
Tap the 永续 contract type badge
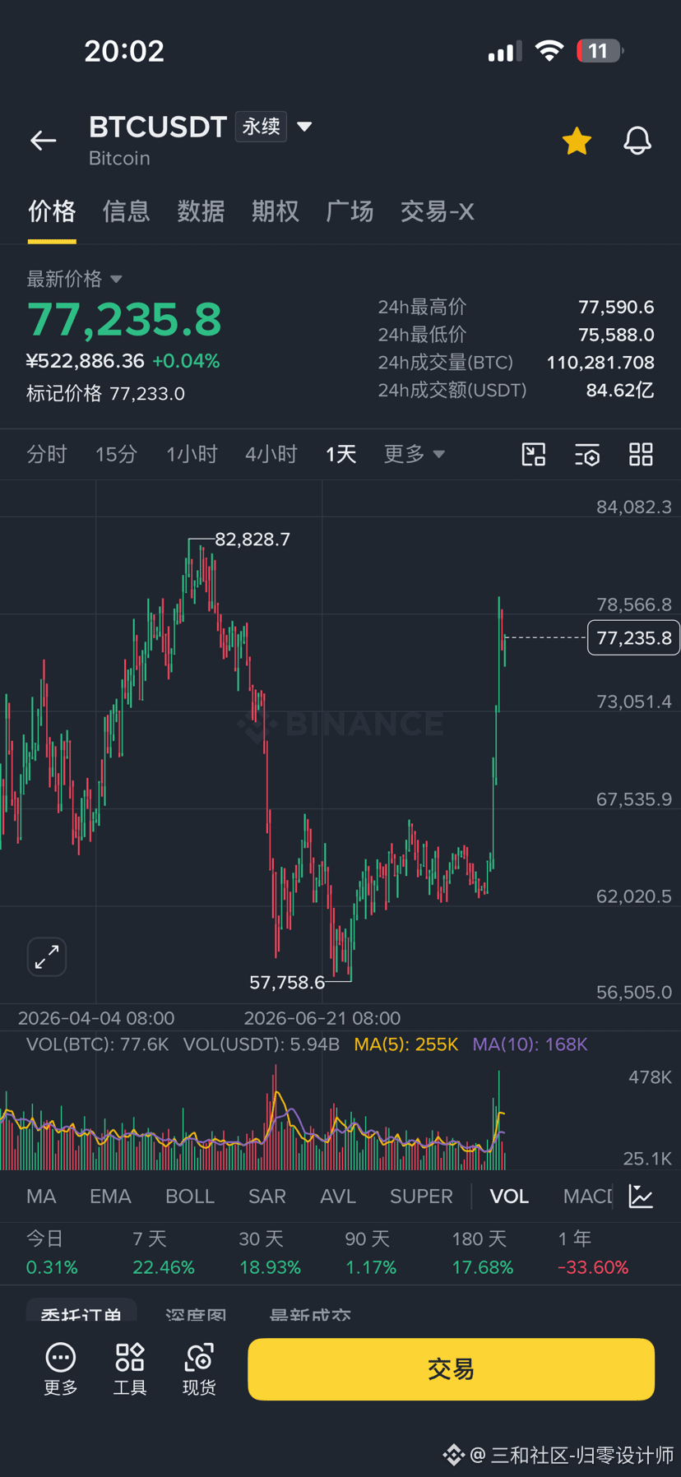[261, 127]
